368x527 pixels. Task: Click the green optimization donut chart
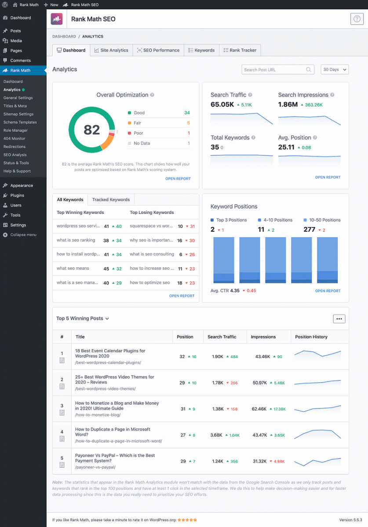point(91,130)
